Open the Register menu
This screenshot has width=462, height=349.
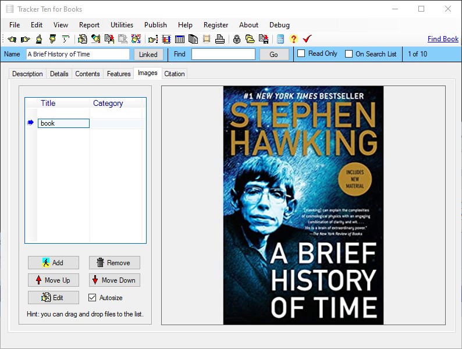[x=216, y=25]
